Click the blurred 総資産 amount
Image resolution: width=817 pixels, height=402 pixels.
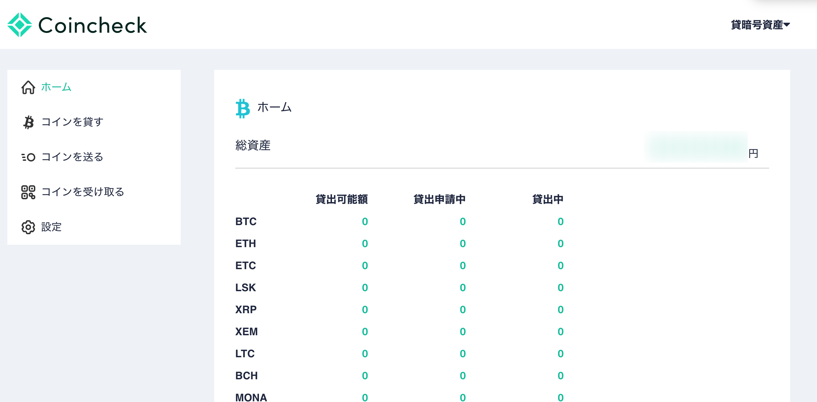[696, 147]
